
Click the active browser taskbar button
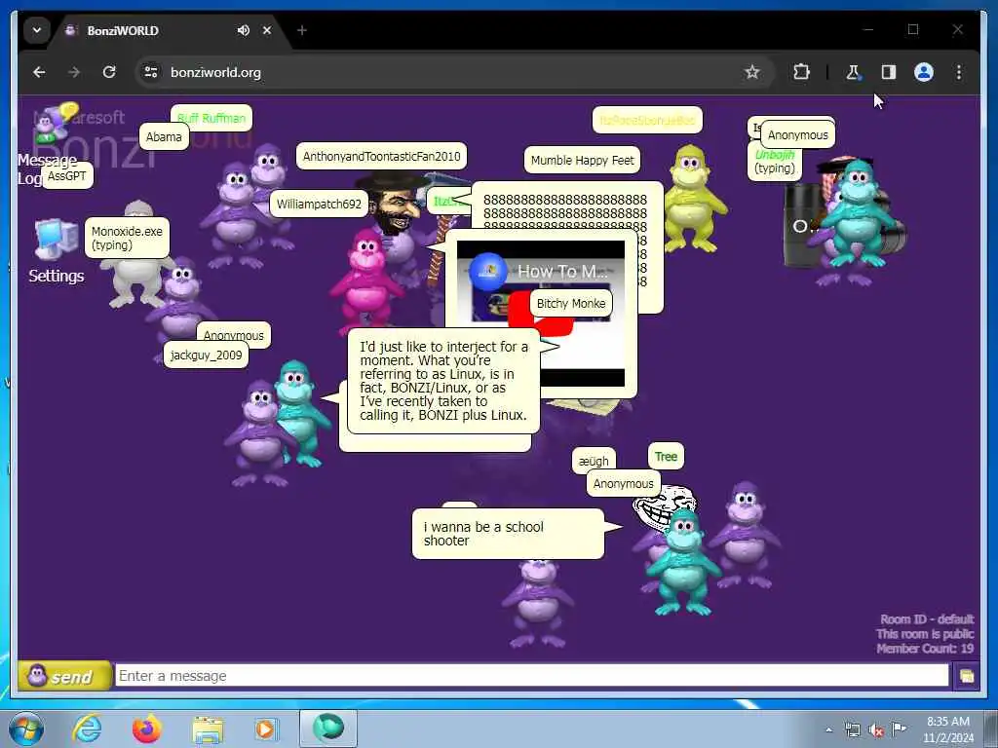328,729
